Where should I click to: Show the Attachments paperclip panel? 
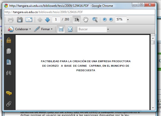(9, 104)
